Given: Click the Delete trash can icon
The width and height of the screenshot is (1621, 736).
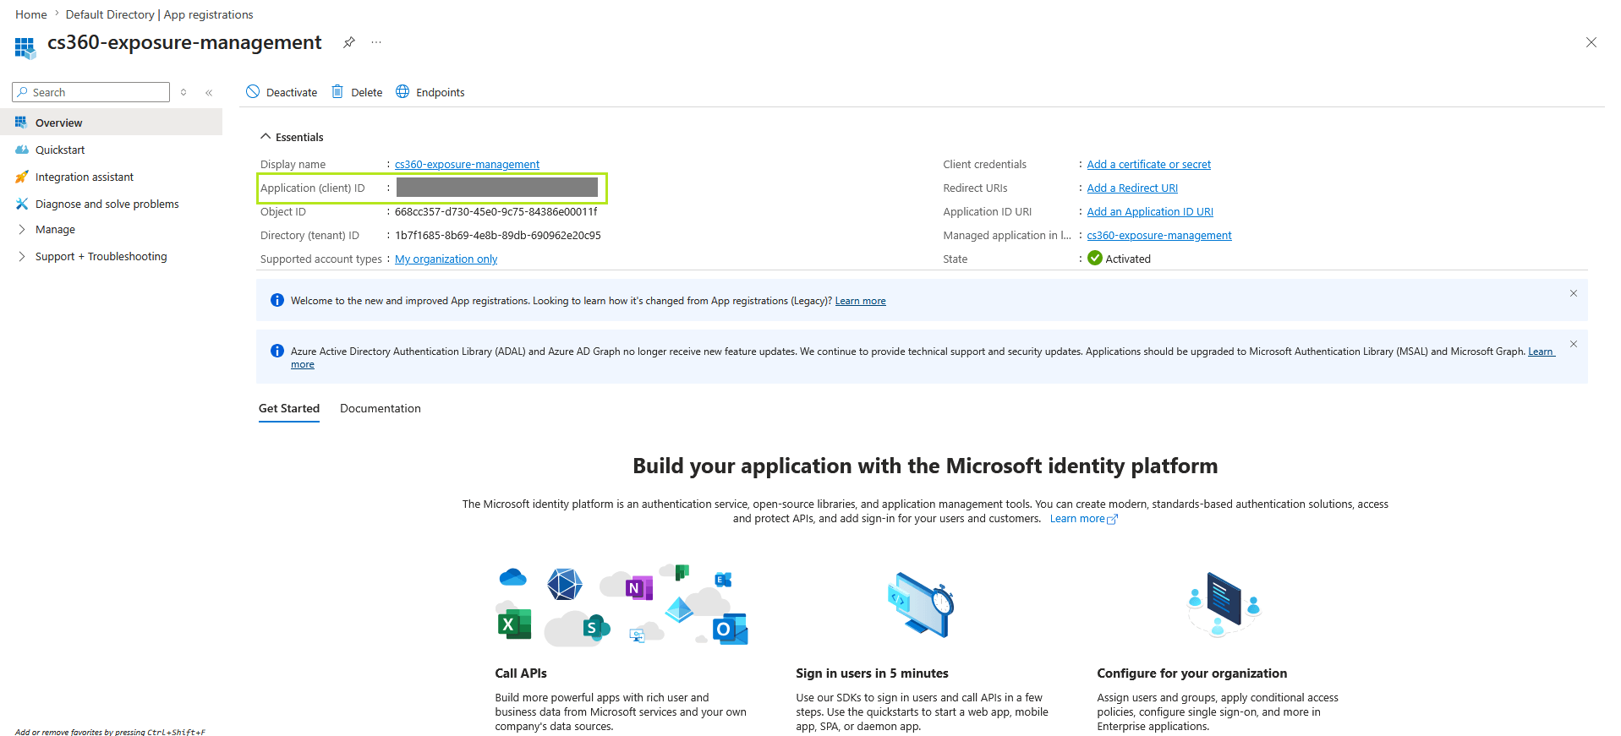Looking at the screenshot, I should tap(337, 91).
